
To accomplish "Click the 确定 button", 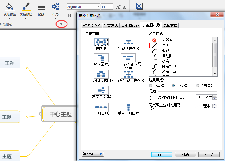I will point(162,154).
